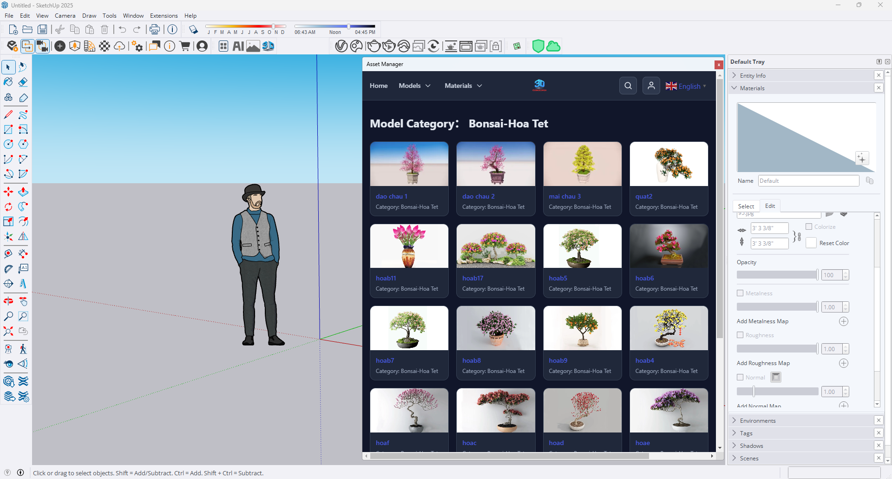Select the Paint Bucket tool
Screen dimensions: 892x479
[x=8, y=82]
